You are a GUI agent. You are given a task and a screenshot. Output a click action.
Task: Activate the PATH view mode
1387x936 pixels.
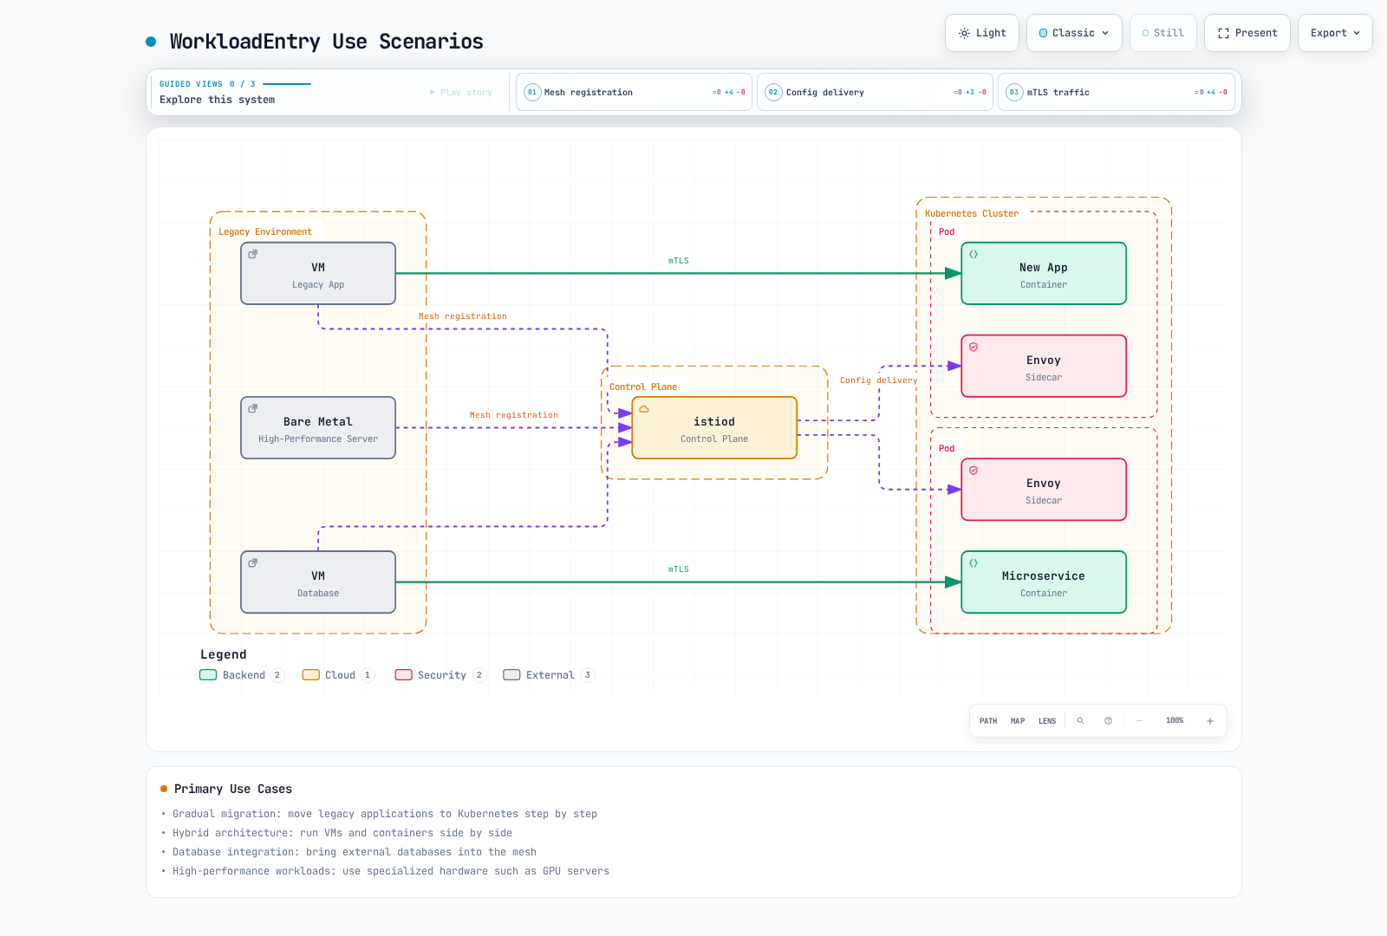[x=988, y=721]
